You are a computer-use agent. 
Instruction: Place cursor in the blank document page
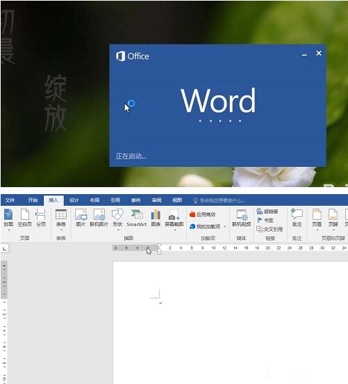(230, 323)
